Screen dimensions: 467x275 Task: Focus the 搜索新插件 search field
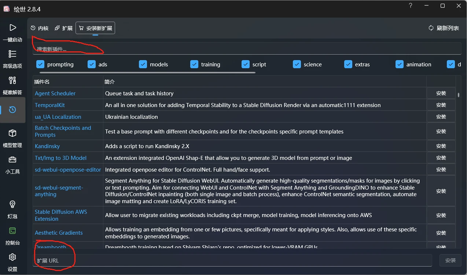(246, 49)
